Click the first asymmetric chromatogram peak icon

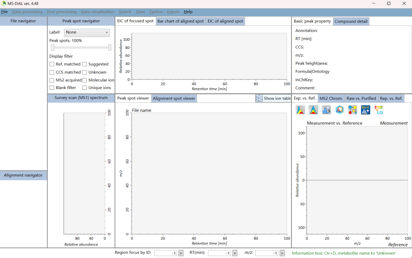click(300, 110)
